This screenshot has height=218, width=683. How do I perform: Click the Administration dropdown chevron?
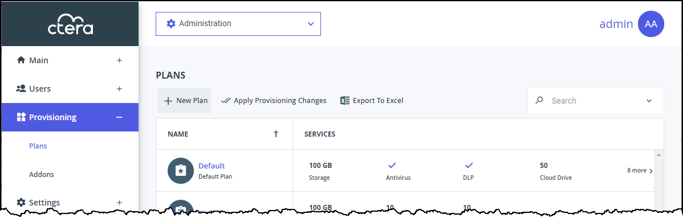[311, 24]
